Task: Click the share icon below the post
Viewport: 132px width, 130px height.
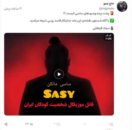Action: (x=6, y=124)
